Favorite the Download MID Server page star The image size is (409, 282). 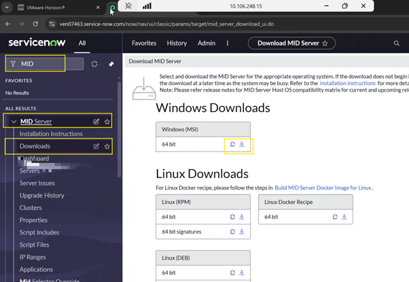pos(325,43)
